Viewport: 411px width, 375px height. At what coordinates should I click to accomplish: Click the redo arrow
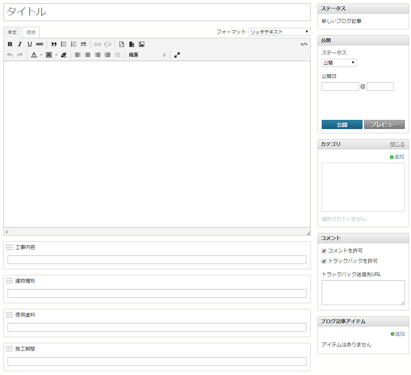[x=20, y=55]
